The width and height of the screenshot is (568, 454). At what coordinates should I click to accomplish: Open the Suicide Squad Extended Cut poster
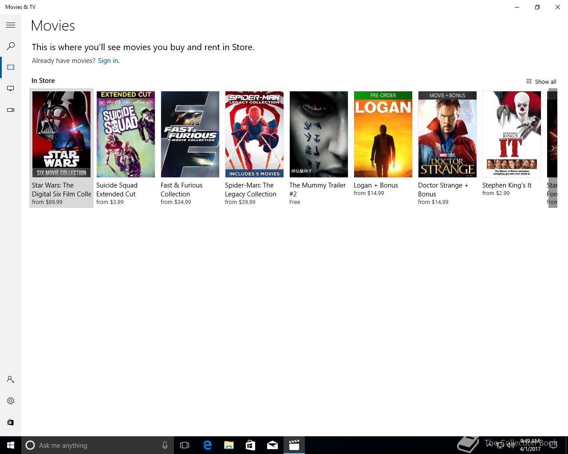pos(126,134)
